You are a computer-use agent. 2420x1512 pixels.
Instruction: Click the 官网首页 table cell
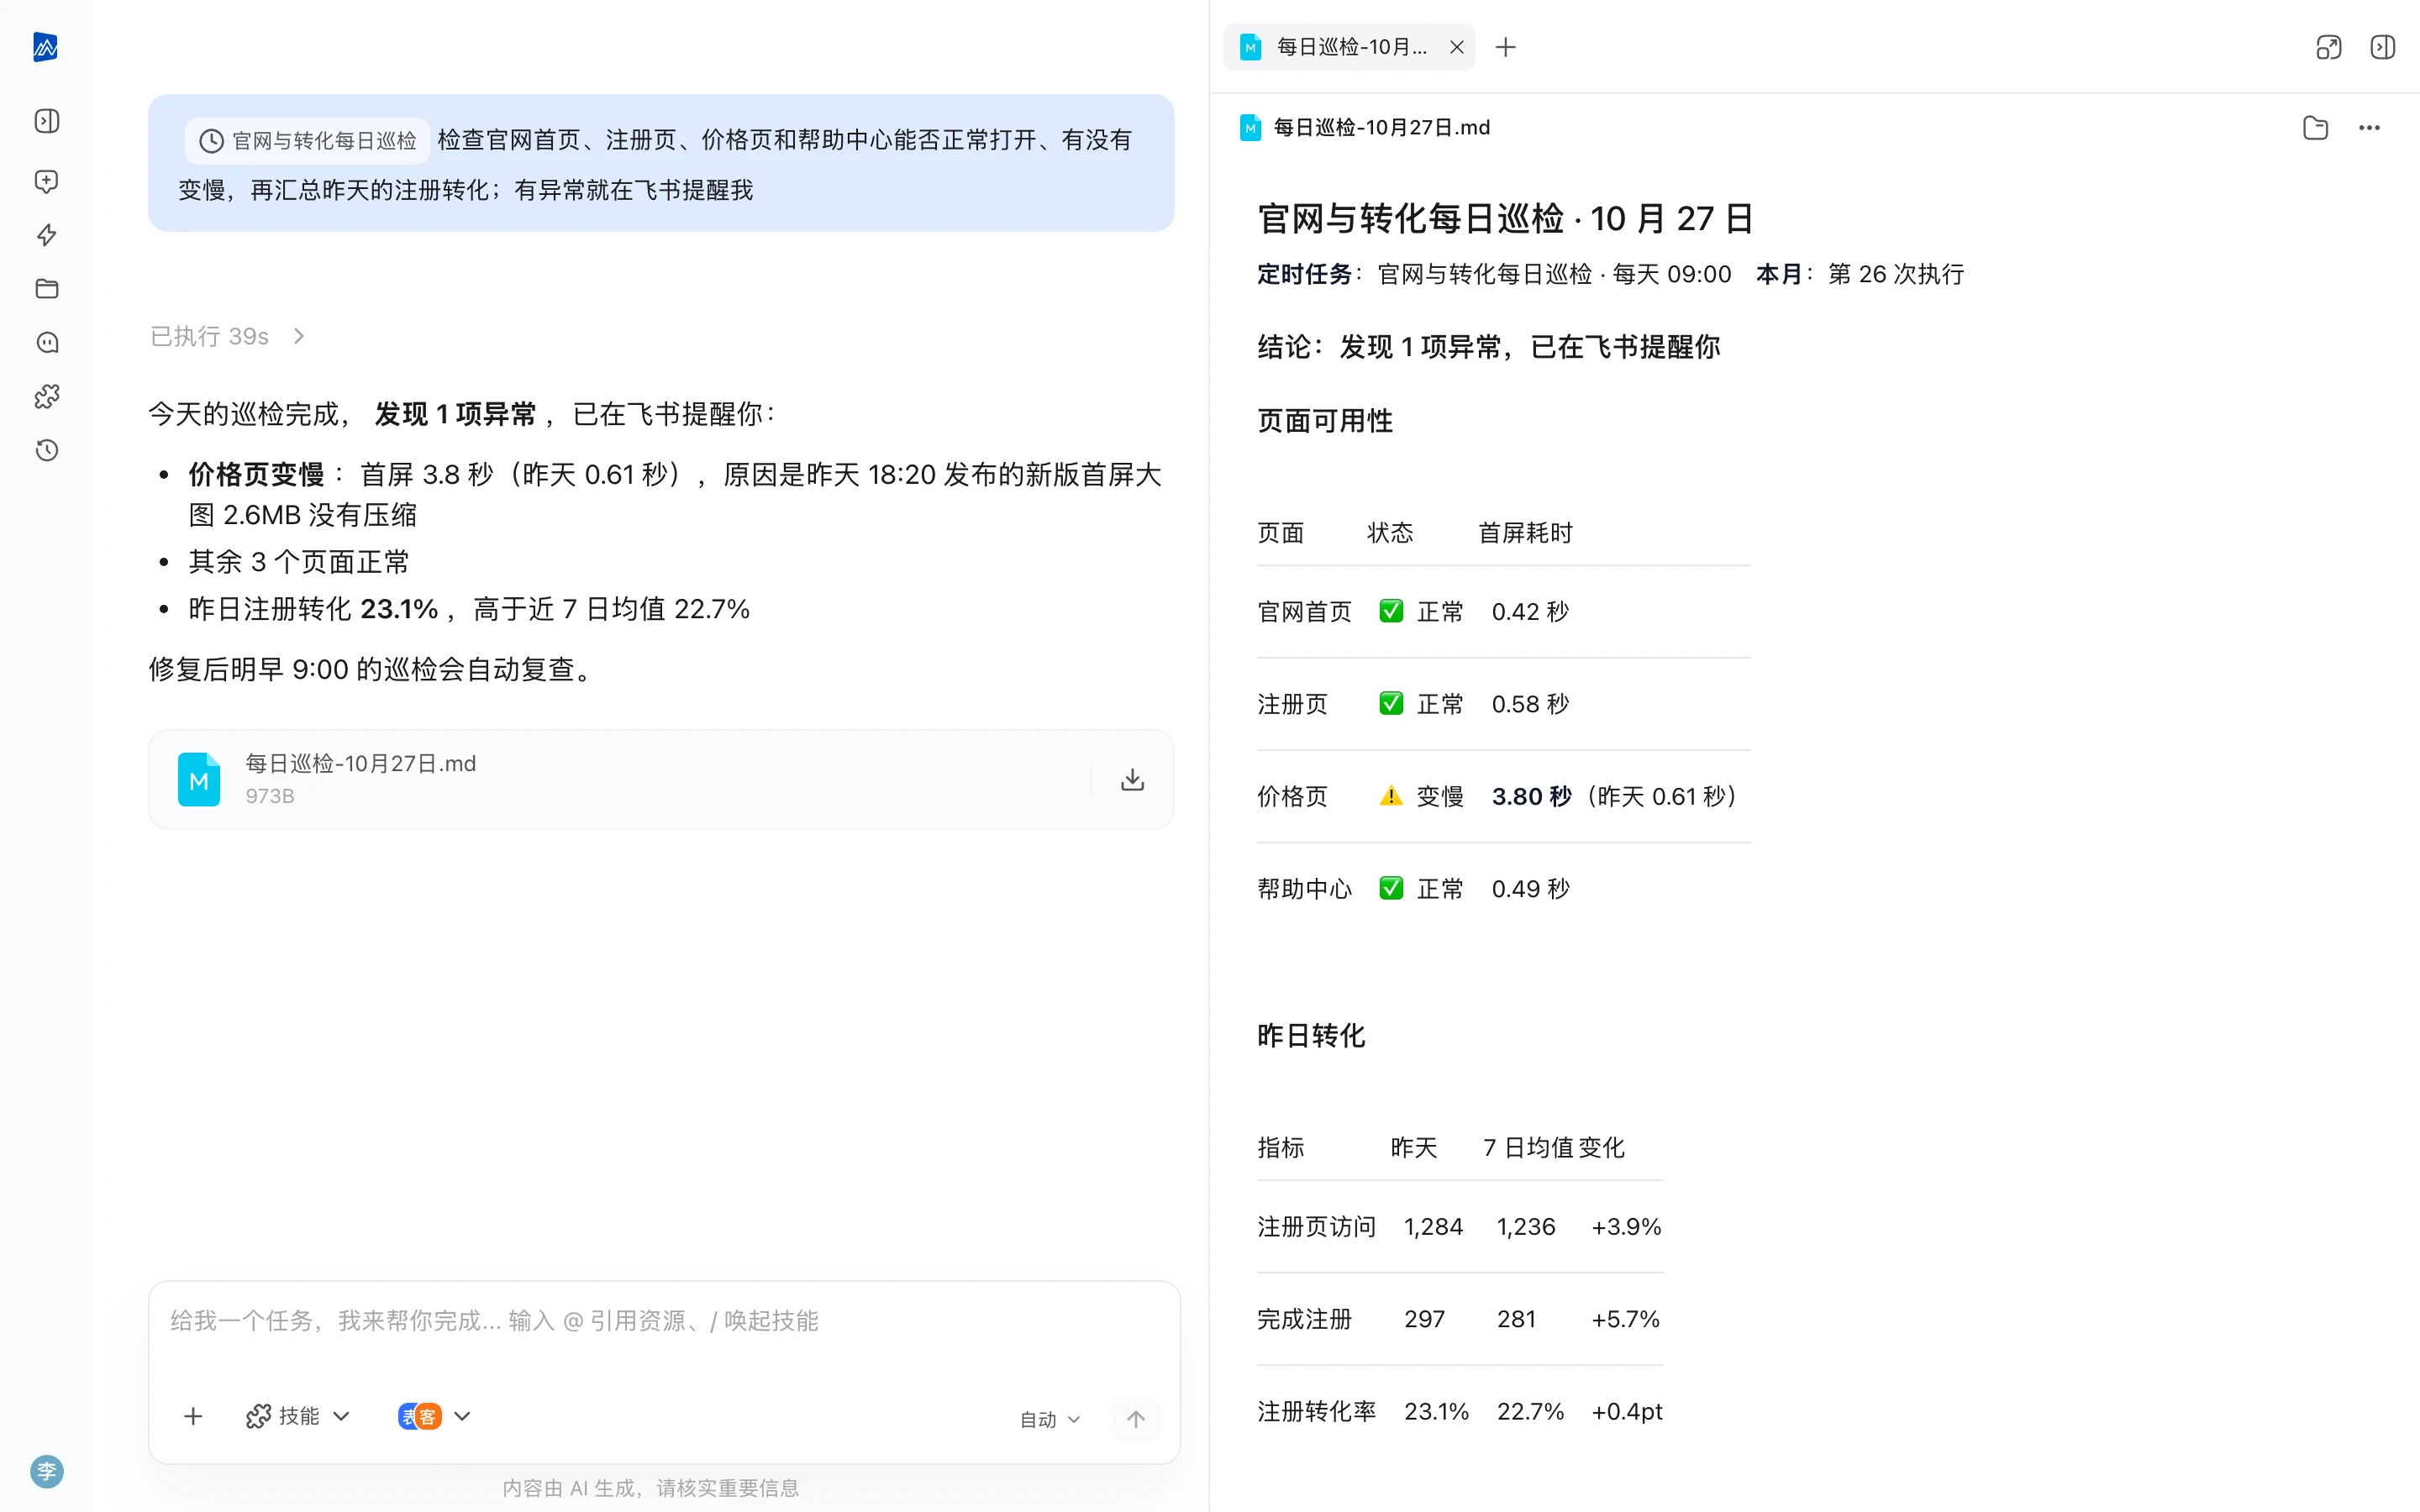[x=1304, y=612]
